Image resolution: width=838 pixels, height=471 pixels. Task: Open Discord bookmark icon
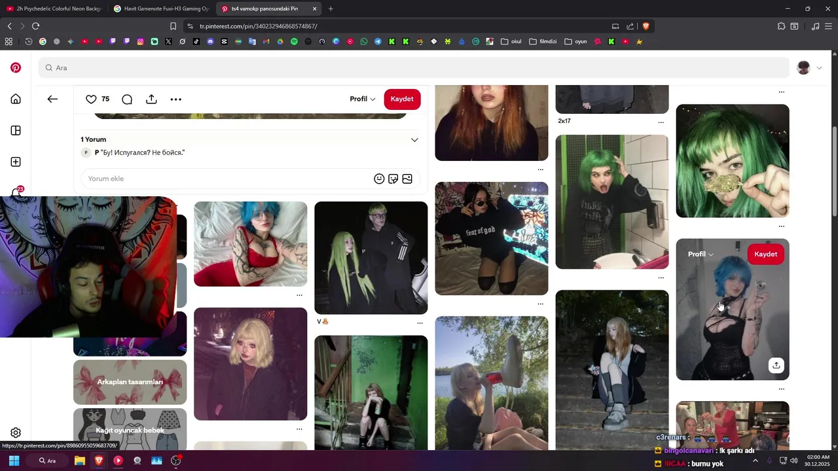[210, 41]
